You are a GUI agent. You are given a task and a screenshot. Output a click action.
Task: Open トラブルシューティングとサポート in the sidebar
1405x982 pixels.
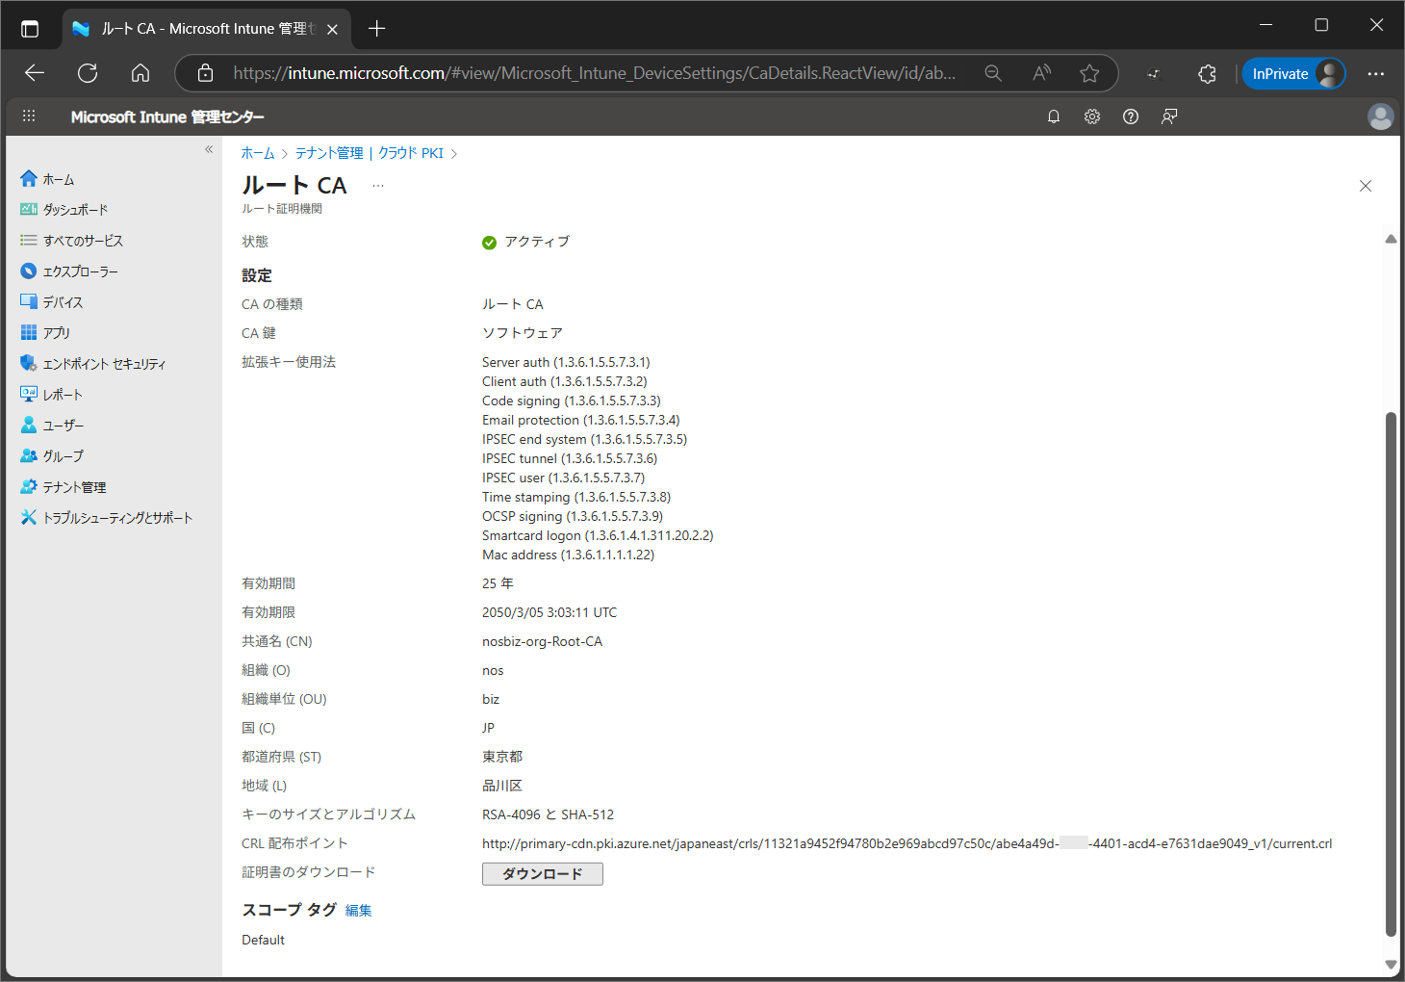(x=117, y=518)
